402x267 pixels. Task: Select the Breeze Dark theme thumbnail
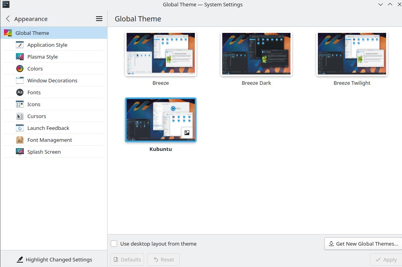(256, 54)
